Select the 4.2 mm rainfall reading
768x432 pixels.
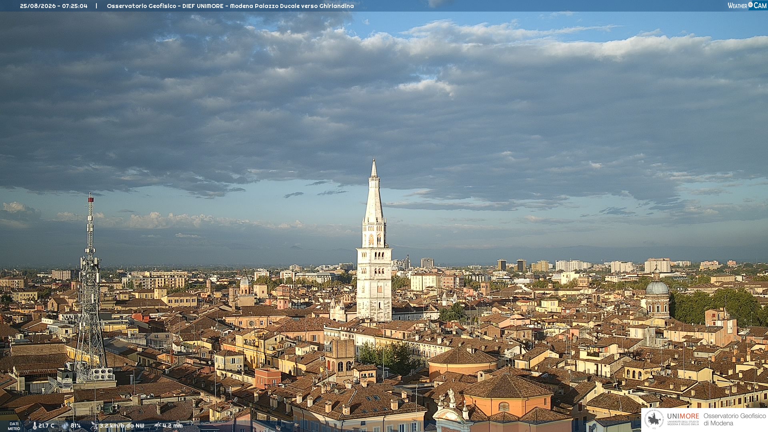coord(172,426)
